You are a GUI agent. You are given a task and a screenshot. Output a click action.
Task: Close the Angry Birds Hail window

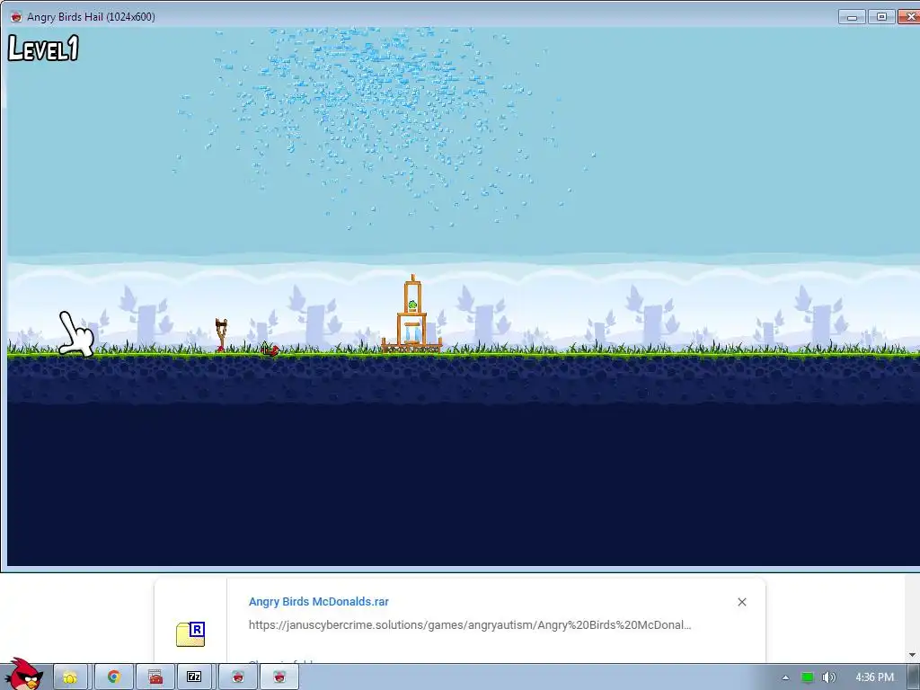[x=909, y=16]
